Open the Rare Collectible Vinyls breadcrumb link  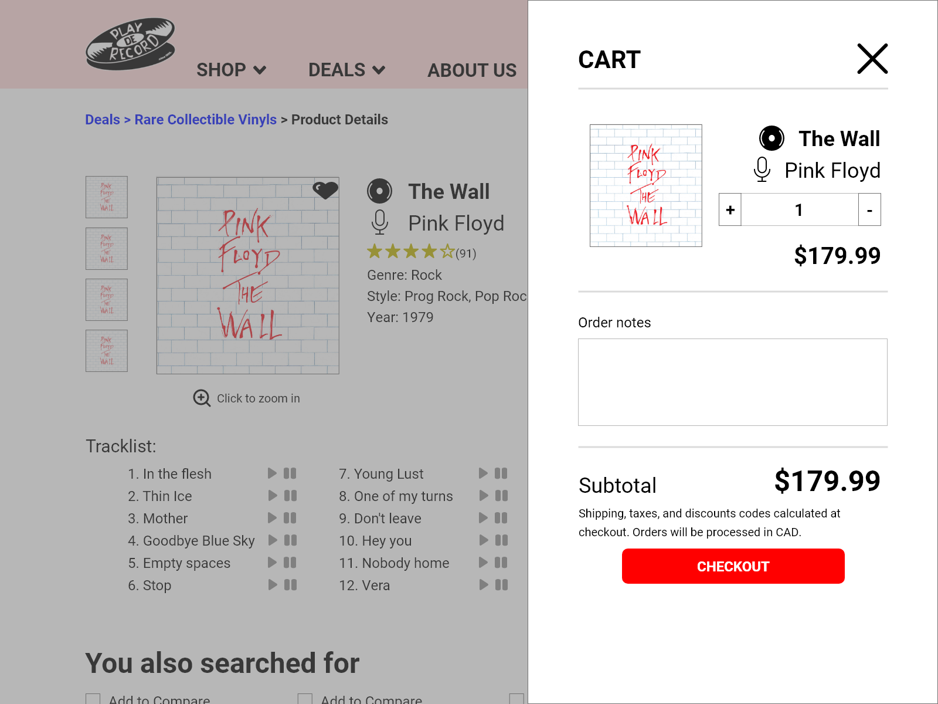click(x=205, y=120)
